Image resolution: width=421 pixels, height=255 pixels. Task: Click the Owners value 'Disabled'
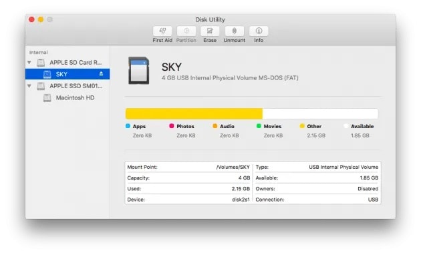pyautogui.click(x=368, y=189)
